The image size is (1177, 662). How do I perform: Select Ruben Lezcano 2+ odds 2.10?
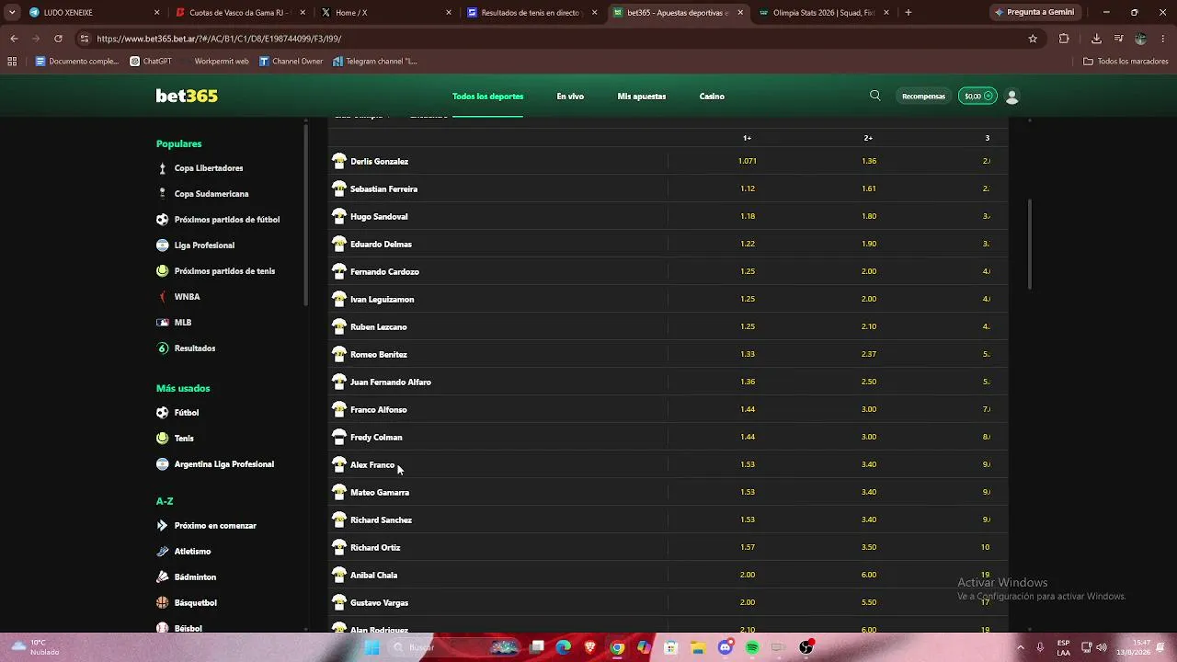click(869, 326)
